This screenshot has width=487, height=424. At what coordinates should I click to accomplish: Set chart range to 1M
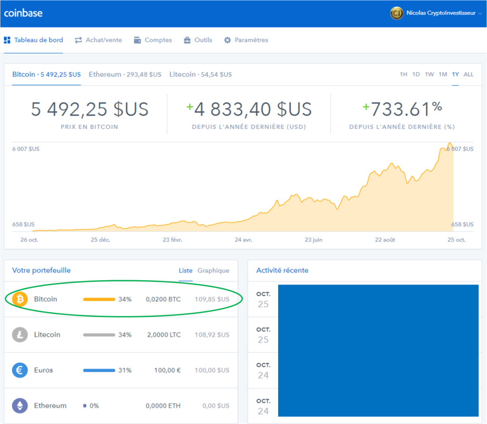443,75
